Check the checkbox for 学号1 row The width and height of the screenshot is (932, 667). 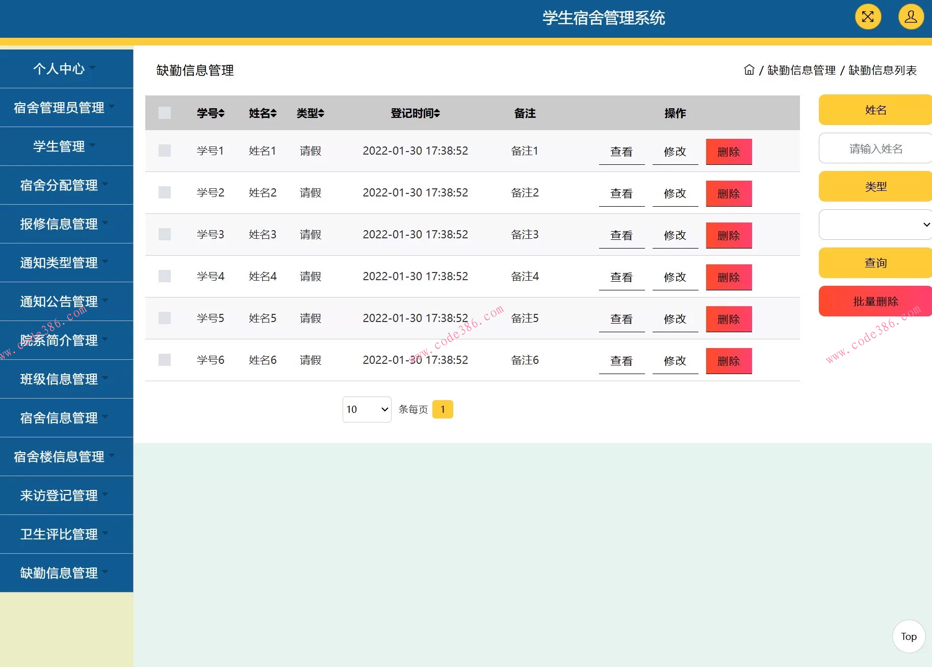pyautogui.click(x=164, y=151)
